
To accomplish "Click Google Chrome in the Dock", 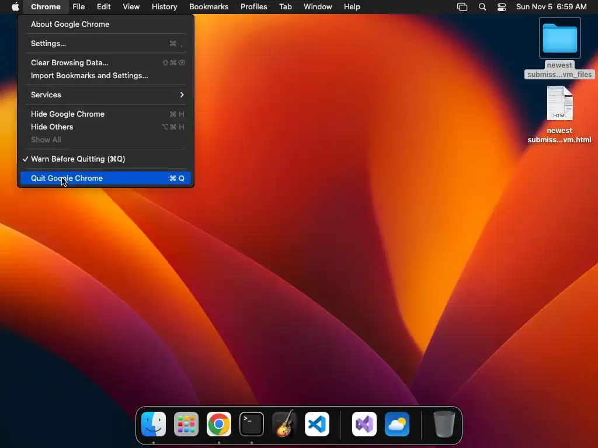I will 219,424.
